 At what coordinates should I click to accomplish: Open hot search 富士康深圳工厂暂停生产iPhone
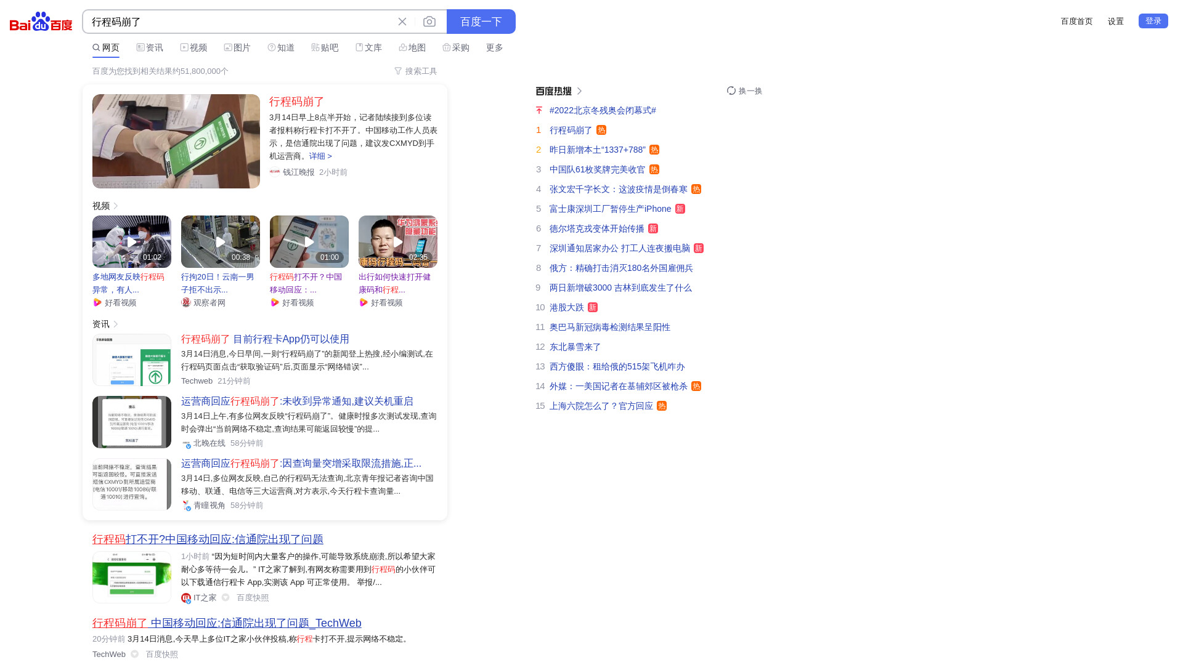[610, 209]
